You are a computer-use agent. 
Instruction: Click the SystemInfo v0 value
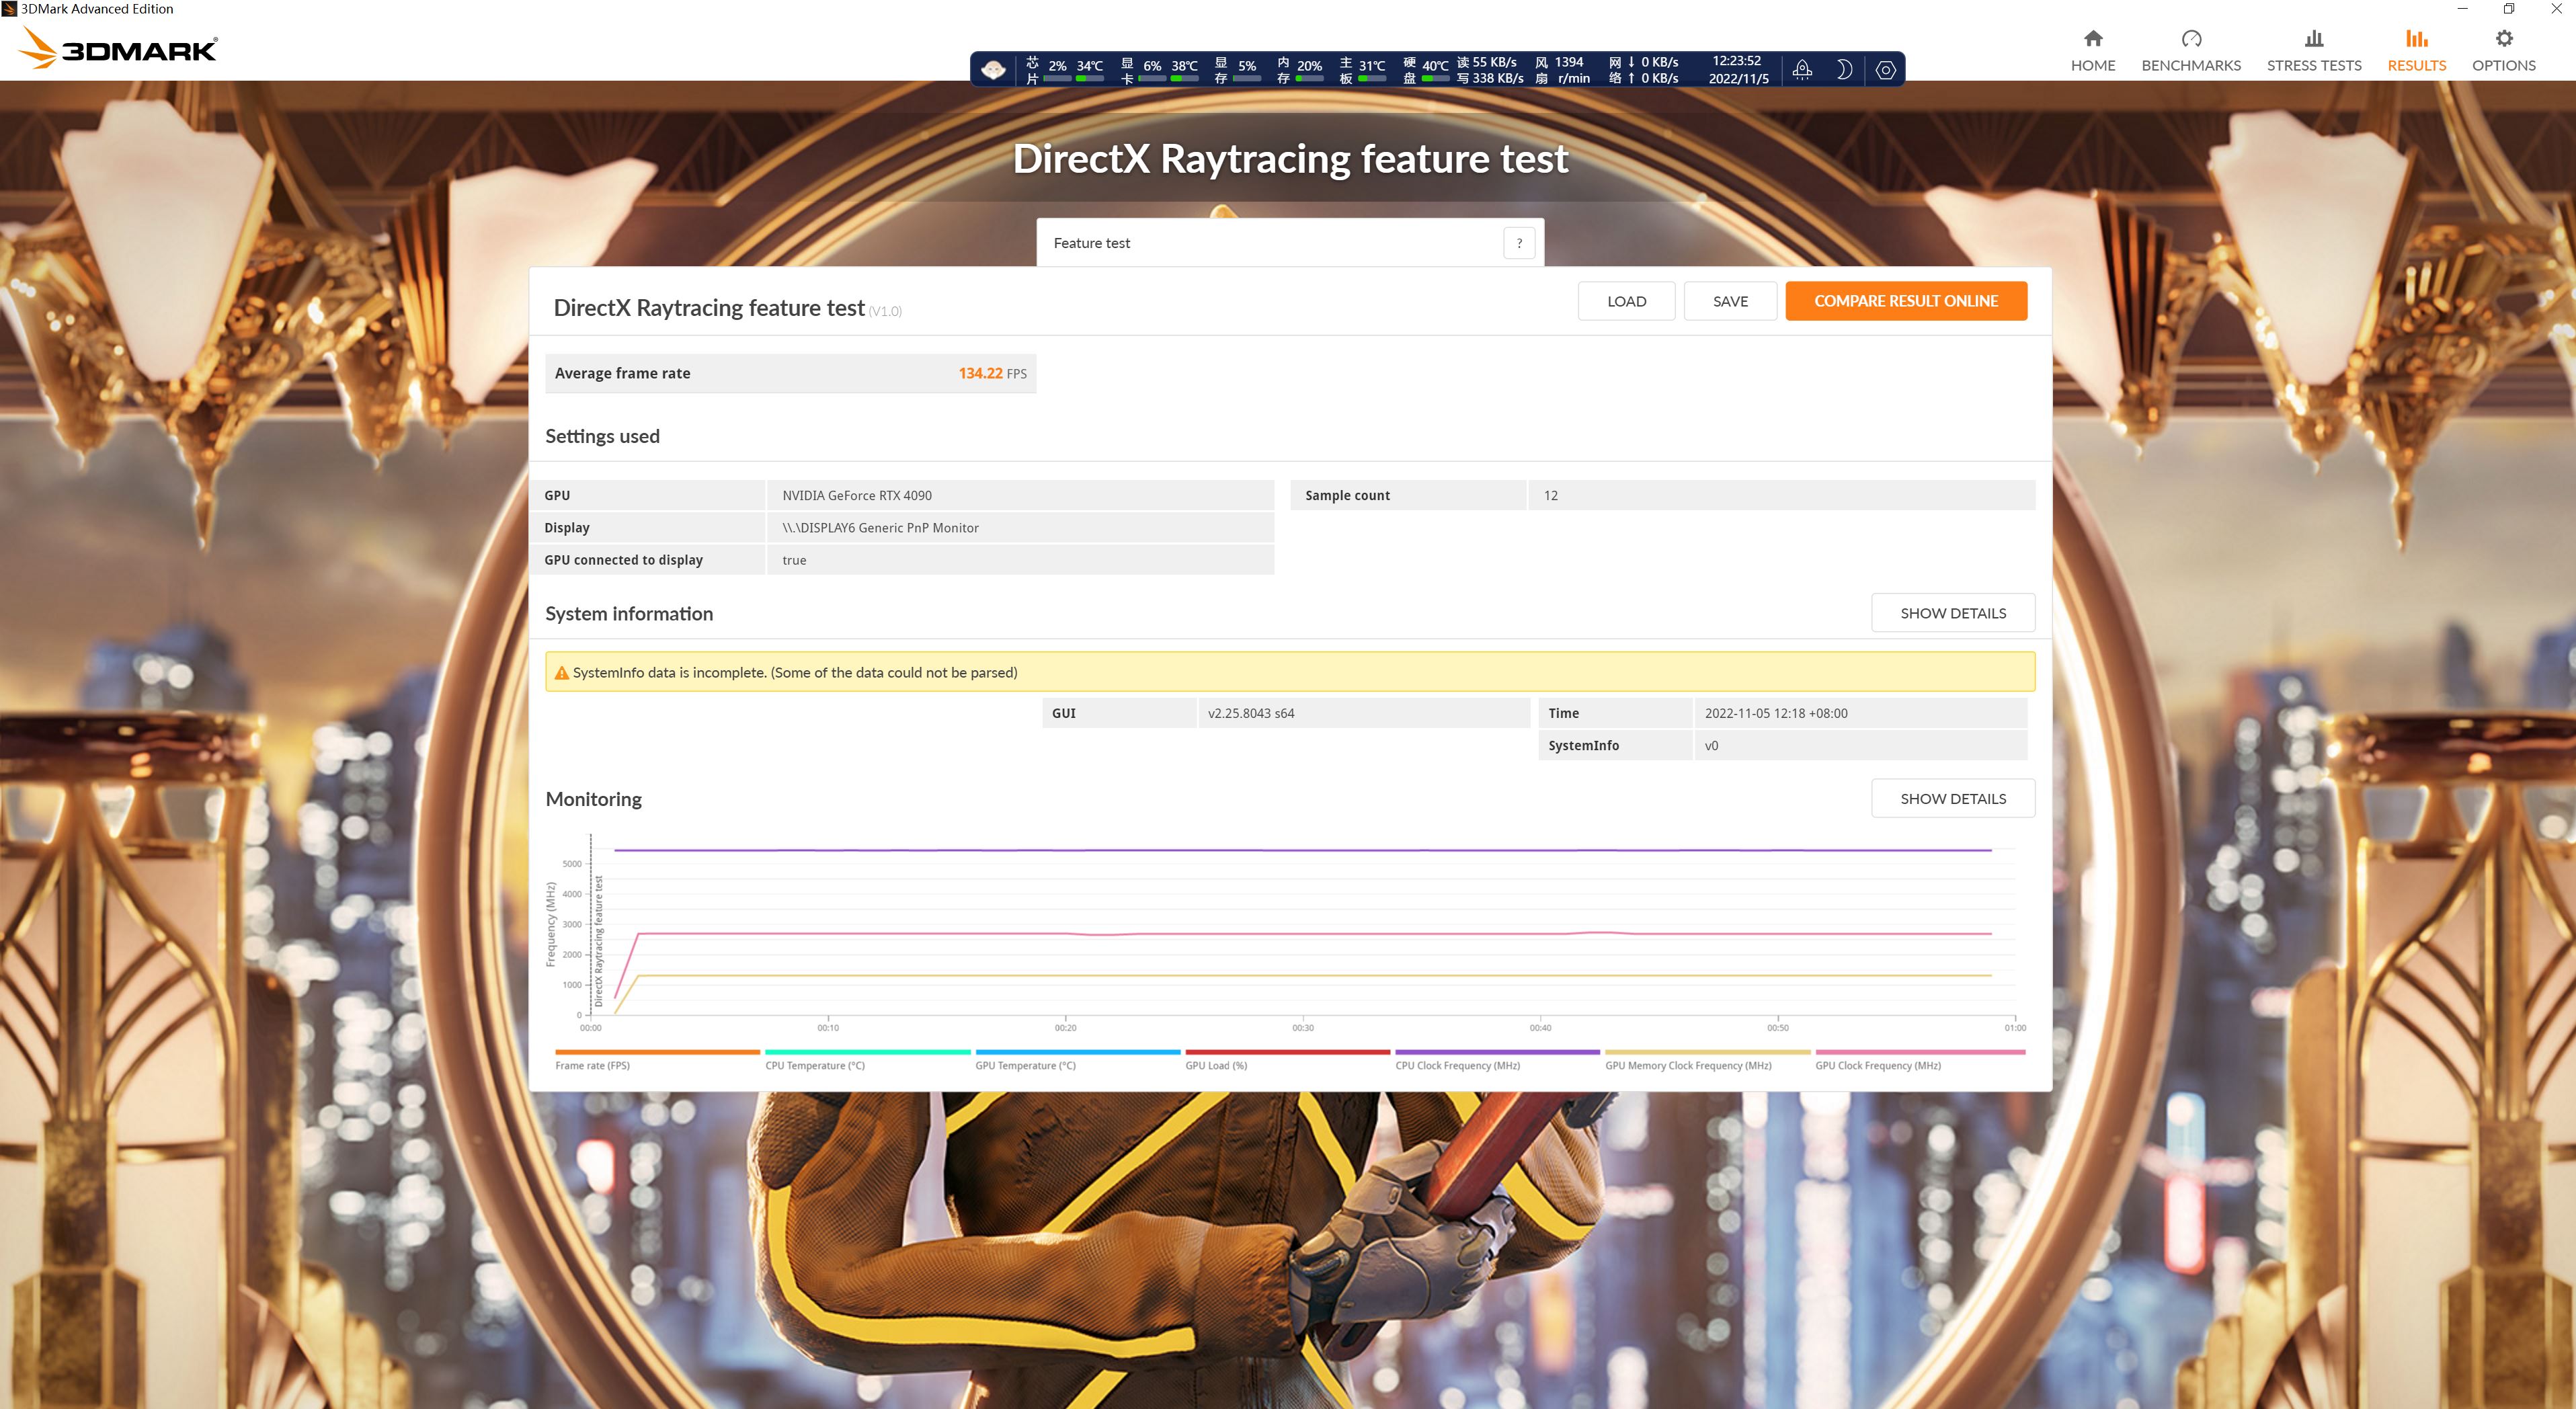tap(1711, 746)
